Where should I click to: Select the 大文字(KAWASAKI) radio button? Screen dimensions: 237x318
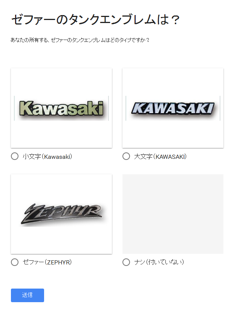pyautogui.click(x=126, y=157)
